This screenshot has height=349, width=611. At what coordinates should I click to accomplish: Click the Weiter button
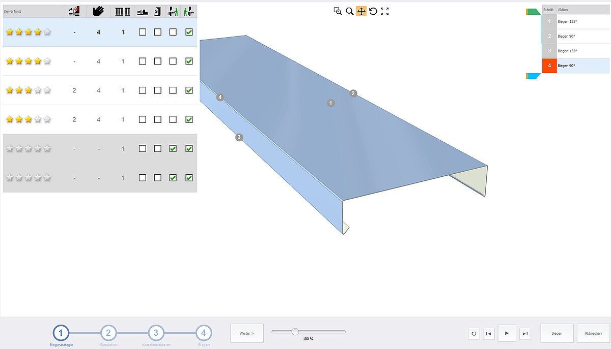246,333
